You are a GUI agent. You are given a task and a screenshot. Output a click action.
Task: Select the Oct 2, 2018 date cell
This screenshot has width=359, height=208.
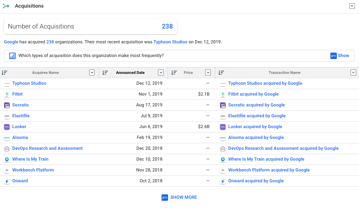[151, 181]
